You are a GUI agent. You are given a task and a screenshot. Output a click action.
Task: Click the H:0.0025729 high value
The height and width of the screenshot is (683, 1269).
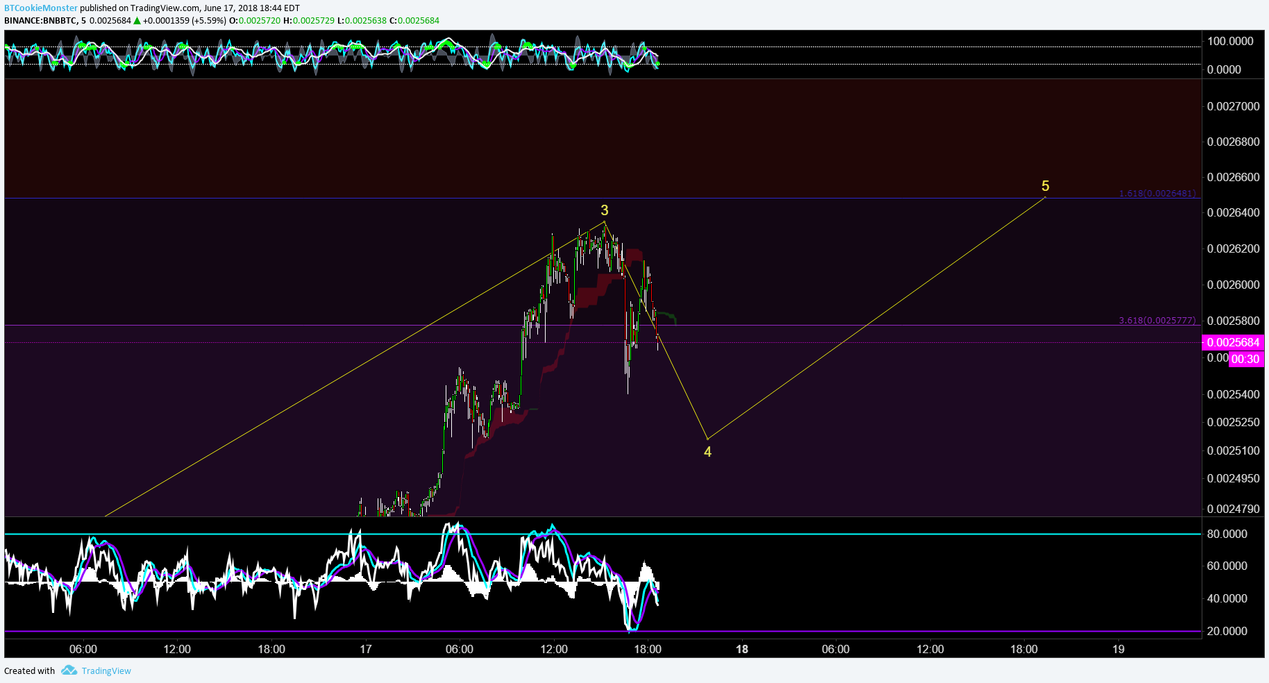[308, 21]
